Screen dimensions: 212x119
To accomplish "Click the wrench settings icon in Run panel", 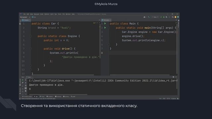I will [x=23, y=83].
